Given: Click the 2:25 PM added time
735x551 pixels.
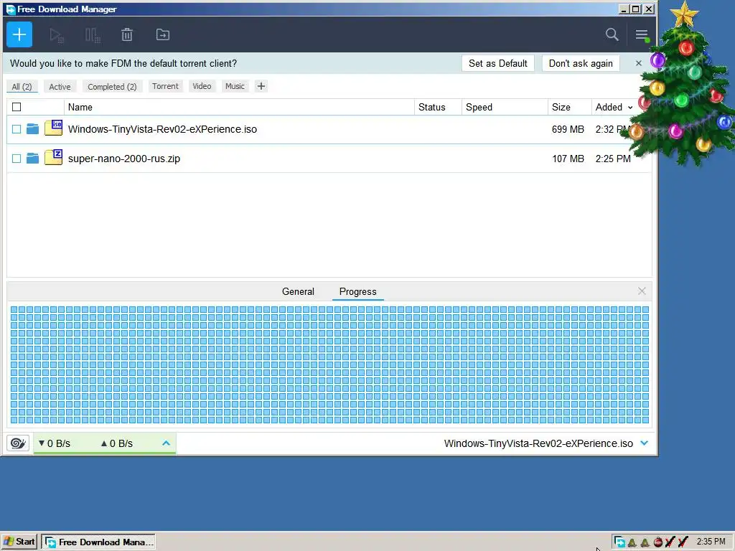Looking at the screenshot, I should pyautogui.click(x=613, y=159).
